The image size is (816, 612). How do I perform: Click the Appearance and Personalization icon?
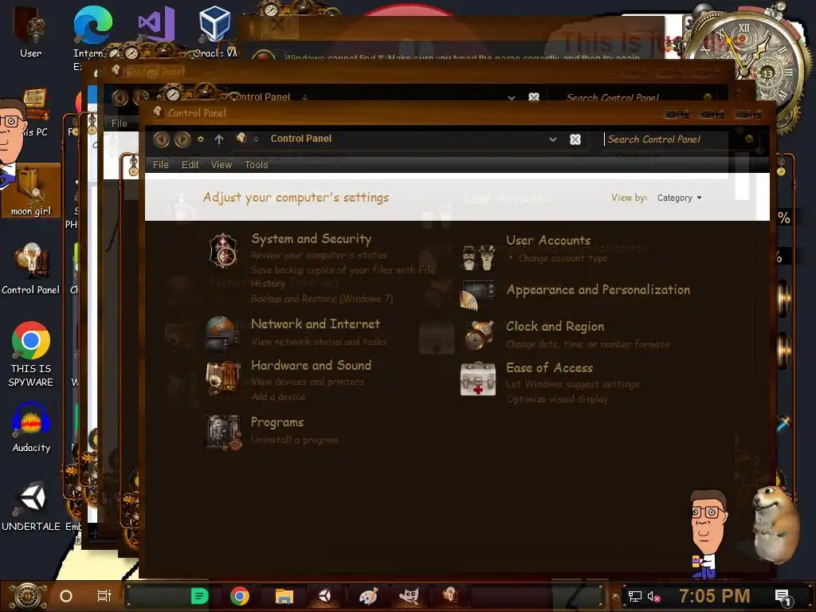pyautogui.click(x=477, y=295)
